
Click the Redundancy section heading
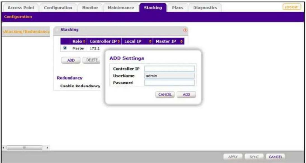click(70, 78)
